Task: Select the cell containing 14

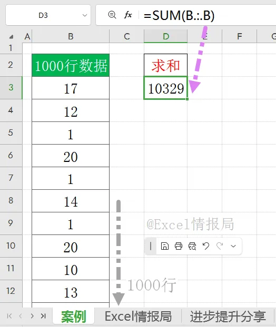Action: tap(71, 201)
